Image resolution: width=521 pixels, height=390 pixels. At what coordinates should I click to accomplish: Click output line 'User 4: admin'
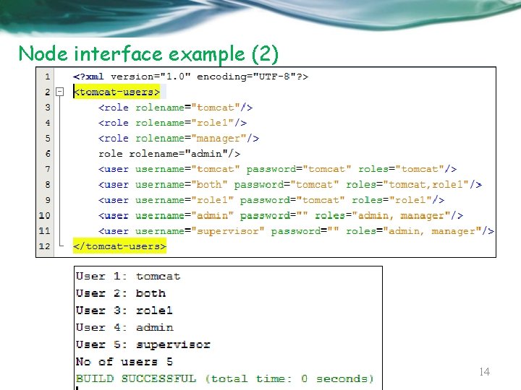click(x=124, y=328)
